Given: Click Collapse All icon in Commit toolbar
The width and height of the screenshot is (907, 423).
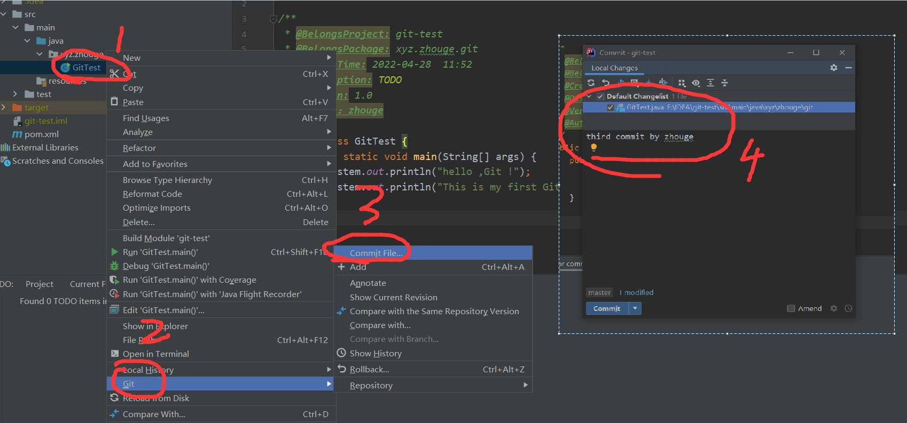Looking at the screenshot, I should pyautogui.click(x=725, y=83).
